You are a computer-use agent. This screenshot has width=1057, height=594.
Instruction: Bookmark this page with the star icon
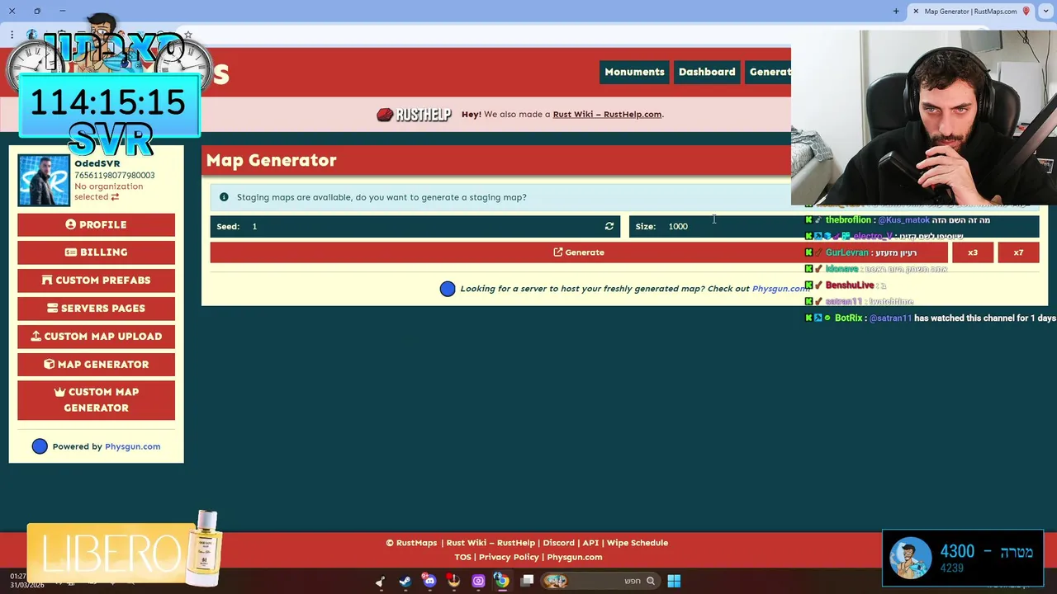pos(188,35)
